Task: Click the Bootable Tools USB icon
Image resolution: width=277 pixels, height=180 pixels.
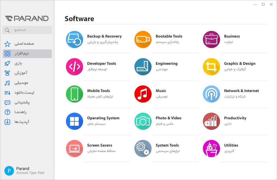Action: point(143,40)
